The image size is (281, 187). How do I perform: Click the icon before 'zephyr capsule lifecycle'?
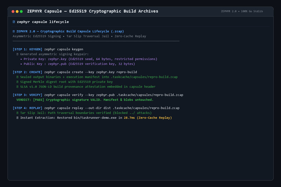coord(14,22)
